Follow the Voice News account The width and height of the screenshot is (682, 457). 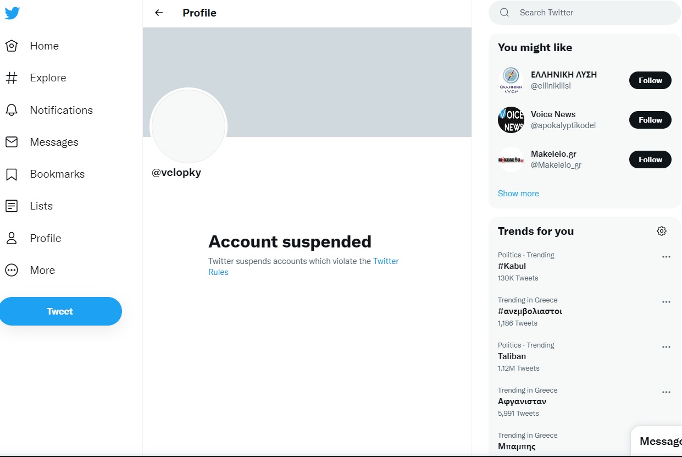(x=650, y=120)
